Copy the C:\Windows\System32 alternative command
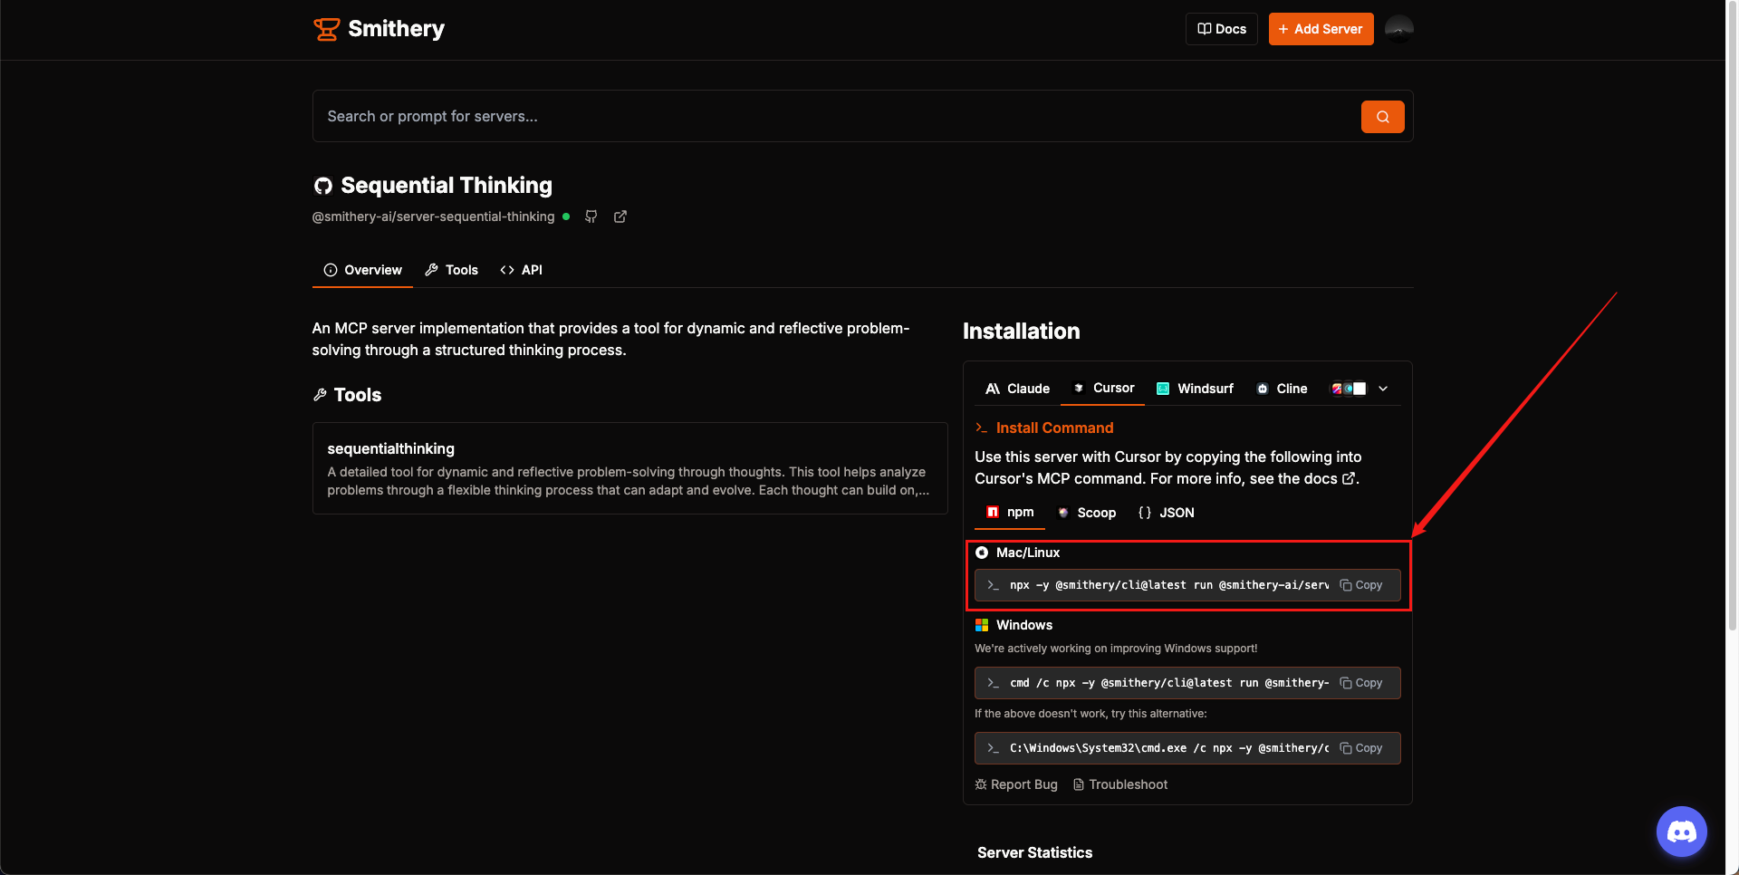The width and height of the screenshot is (1739, 875). (1361, 748)
